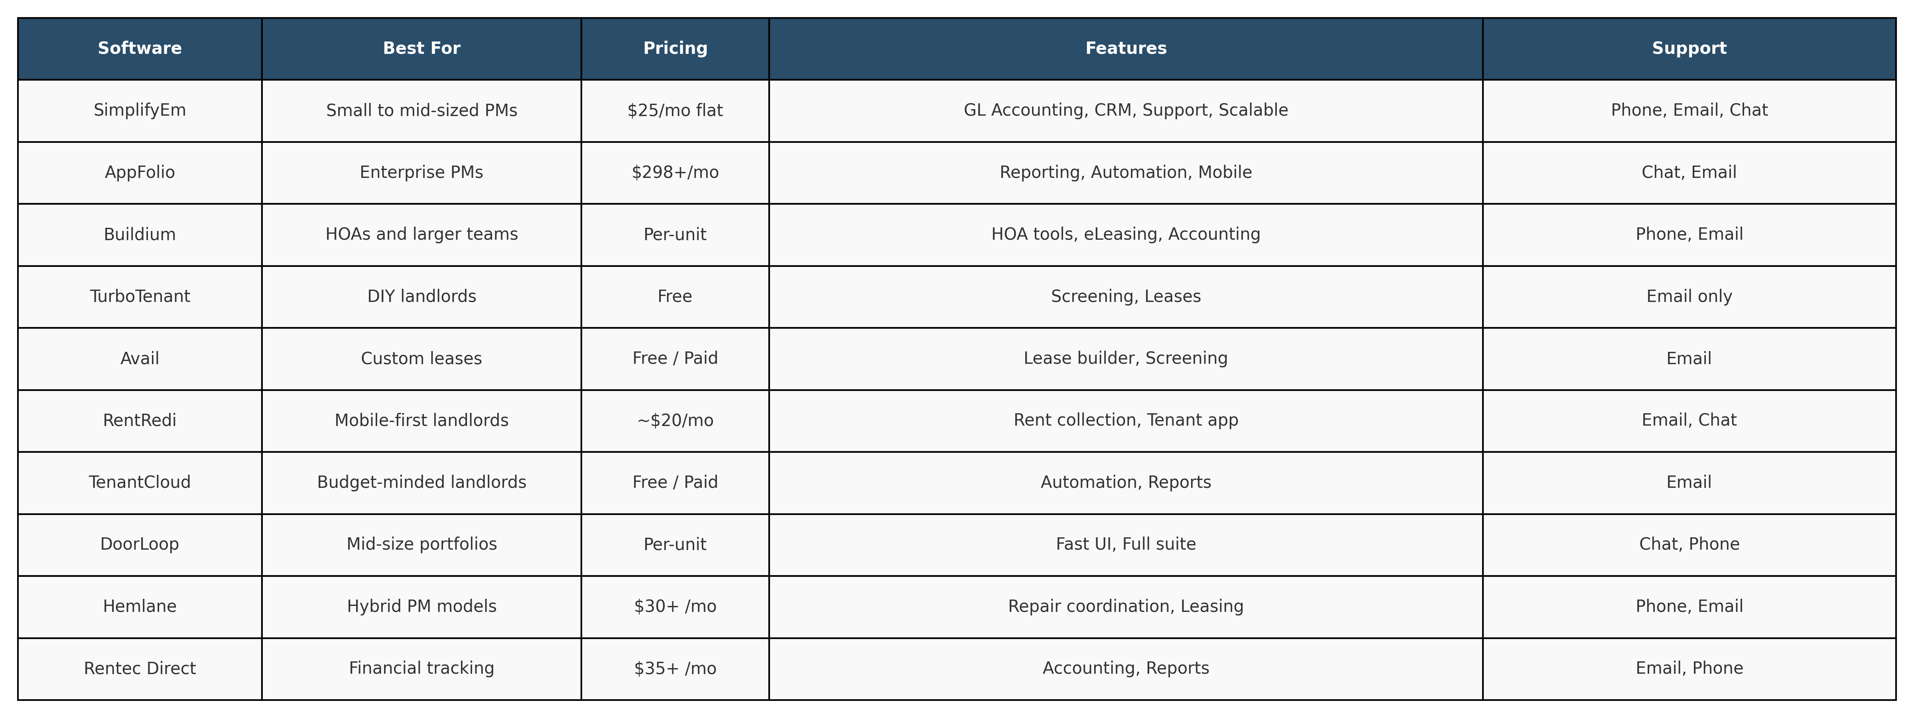The width and height of the screenshot is (1914, 718).
Task: Click the Repair coordination, Leasing cell
Action: click(1126, 606)
